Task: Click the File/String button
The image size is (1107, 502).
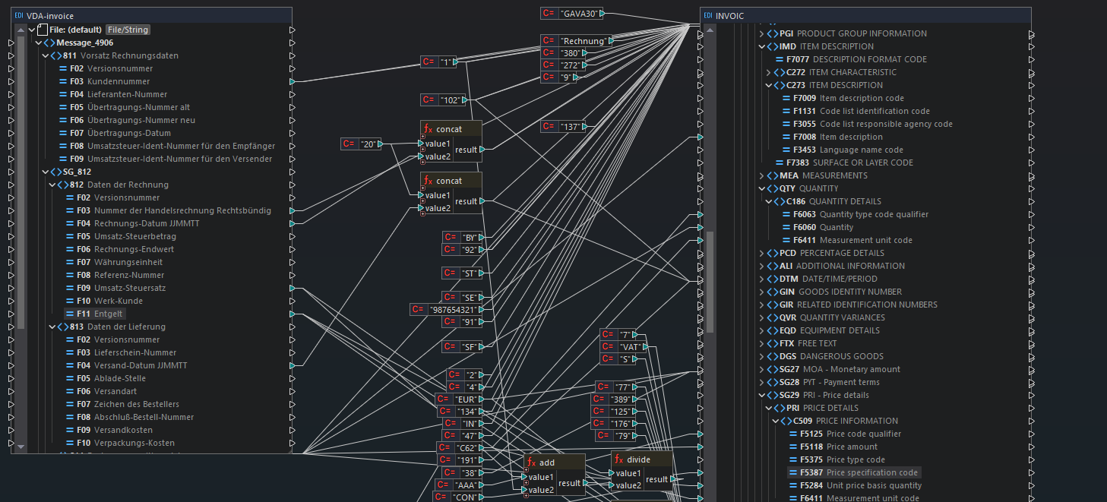Action: [x=128, y=30]
